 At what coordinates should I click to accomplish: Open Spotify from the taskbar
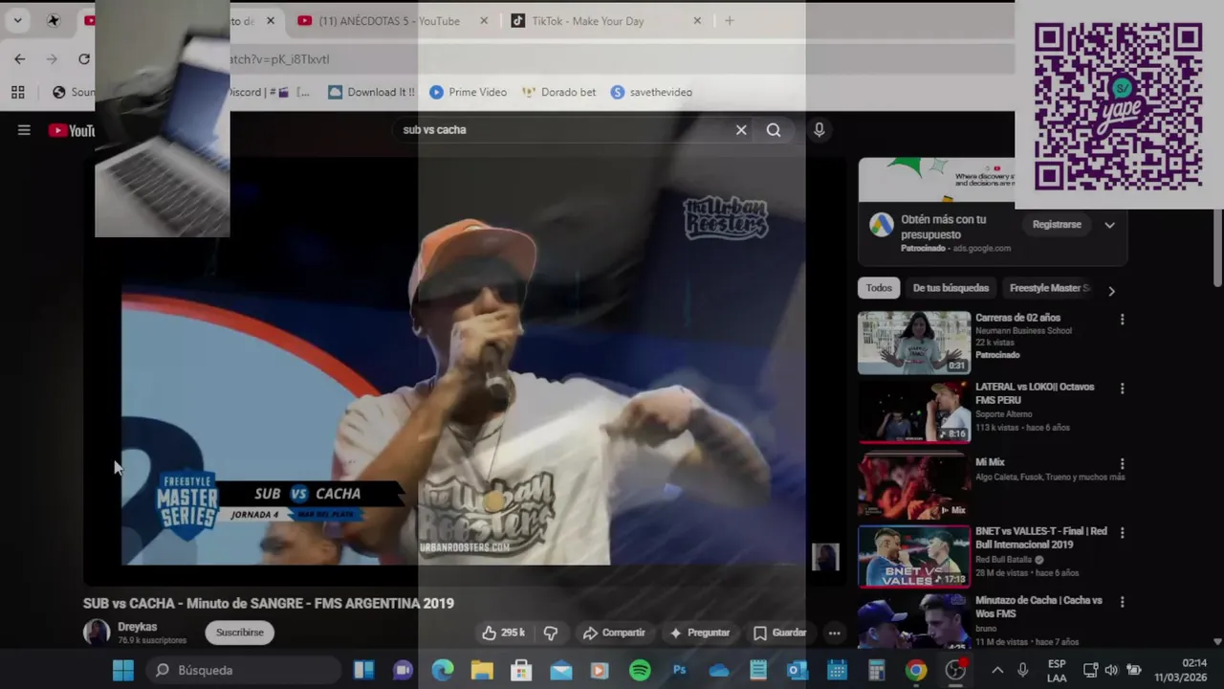tap(640, 670)
